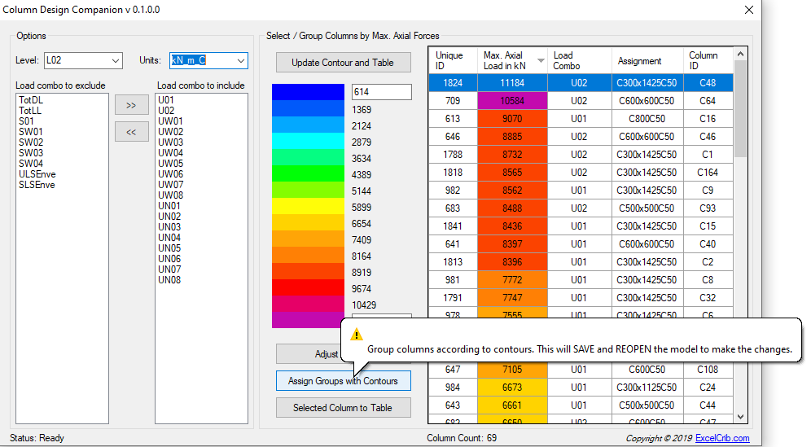Image resolution: width=811 pixels, height=447 pixels.
Task: Sort by Max. Axial Load column header
Action: [x=513, y=60]
